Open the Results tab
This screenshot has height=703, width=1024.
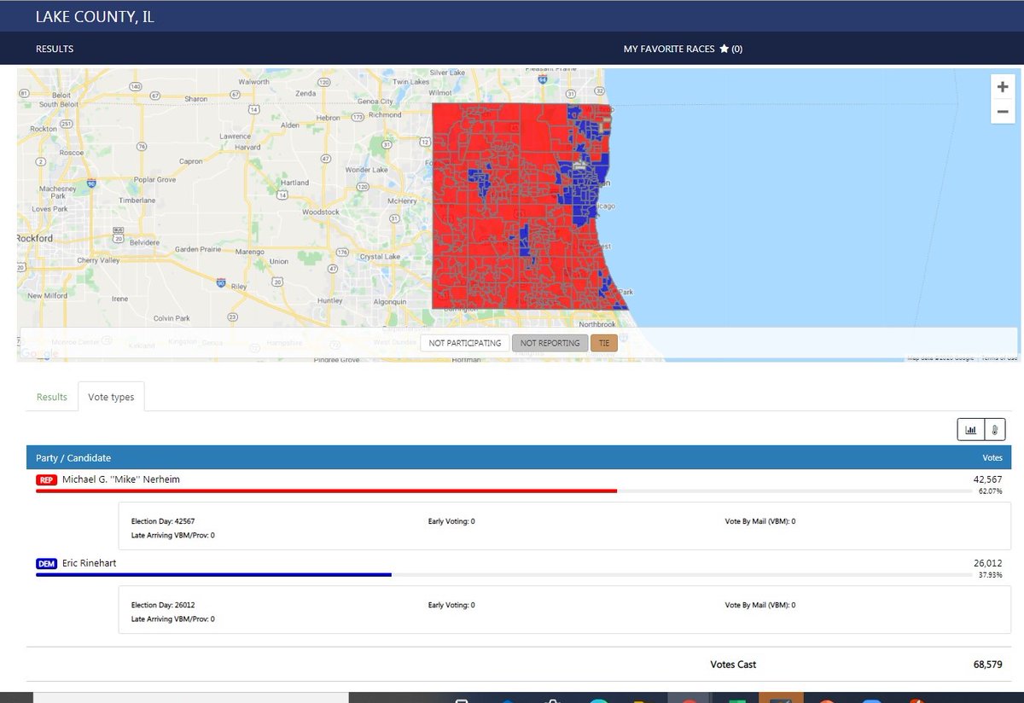coord(51,397)
